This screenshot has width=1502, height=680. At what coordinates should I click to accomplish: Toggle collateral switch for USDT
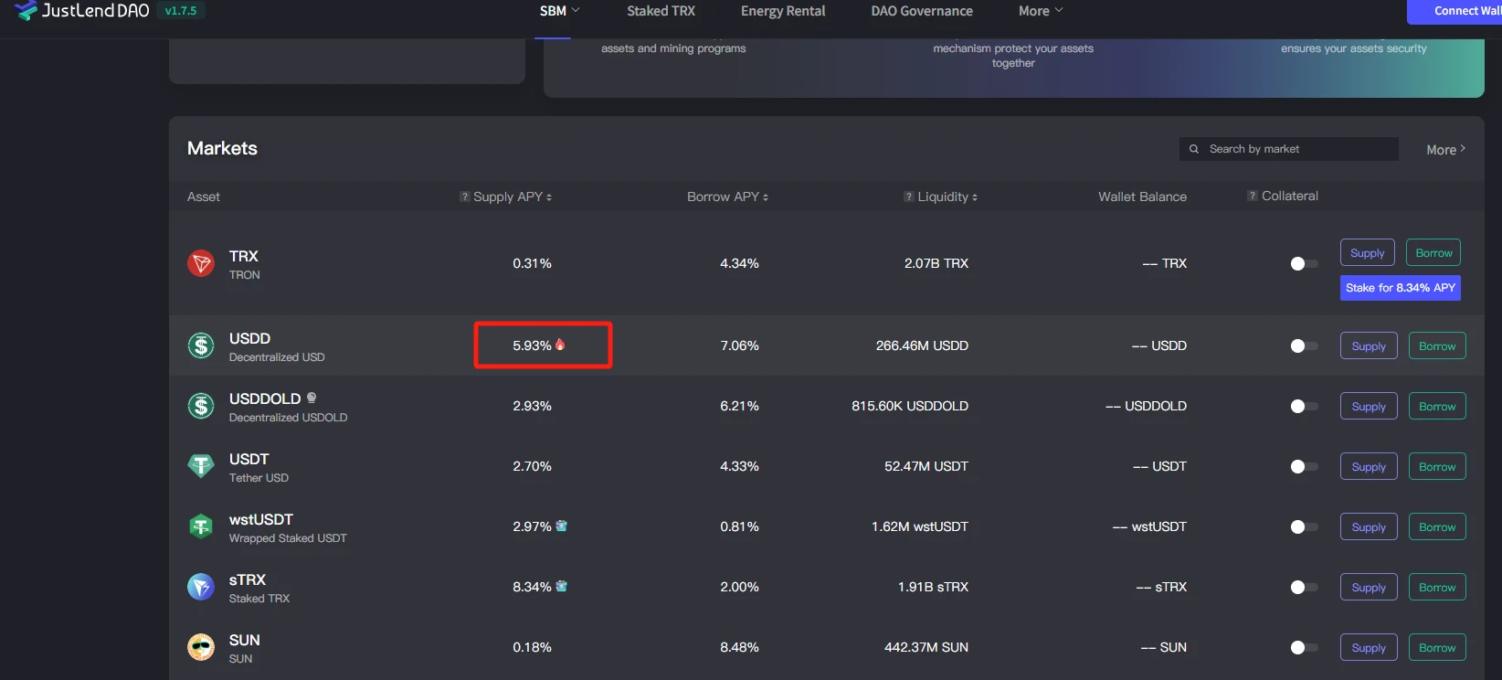[x=1304, y=467]
